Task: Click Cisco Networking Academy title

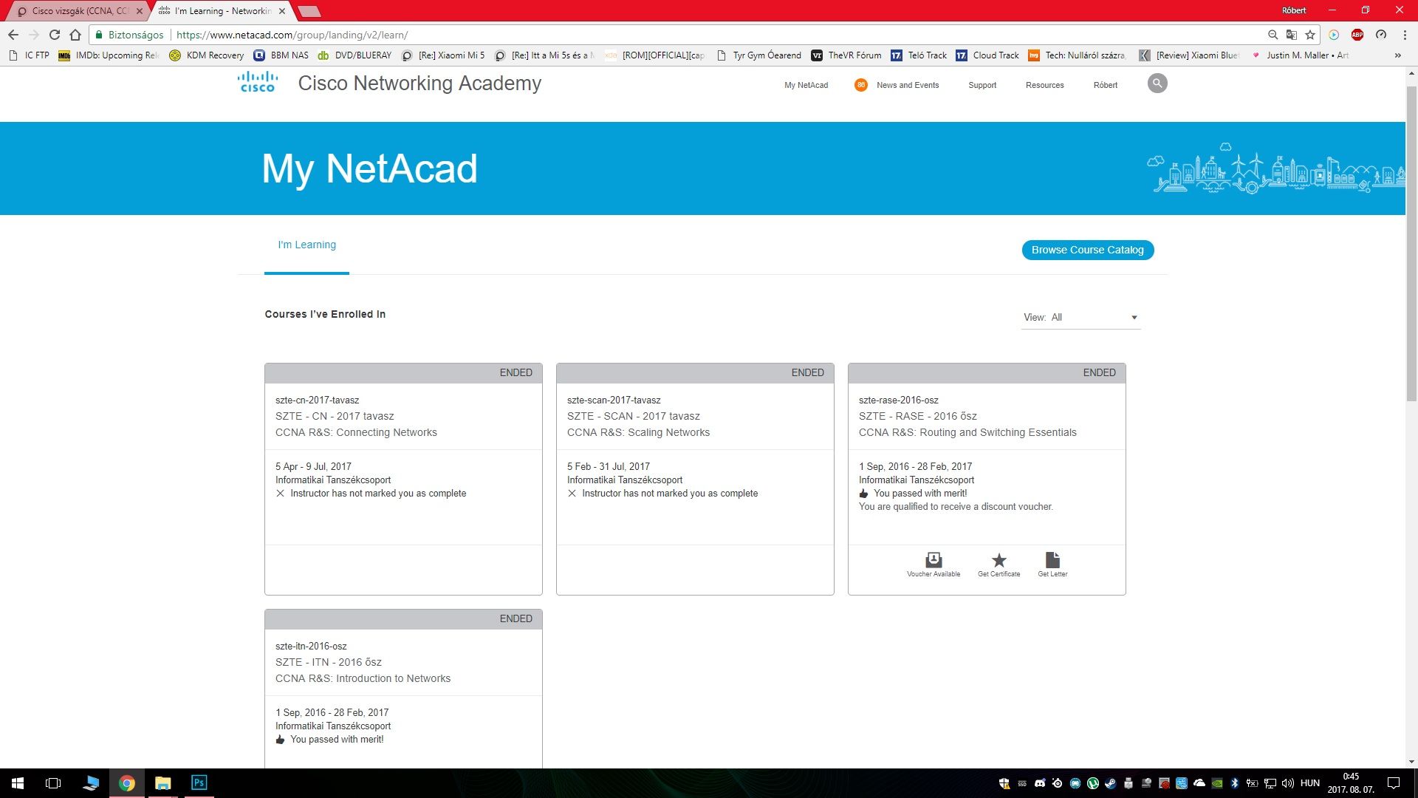Action: (419, 83)
